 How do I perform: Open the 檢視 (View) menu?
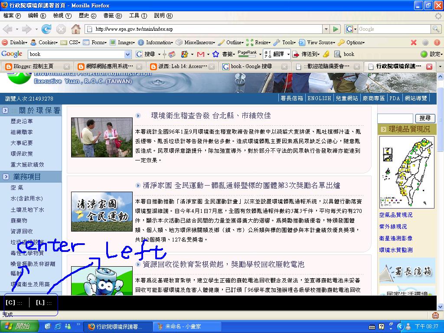(62, 16)
